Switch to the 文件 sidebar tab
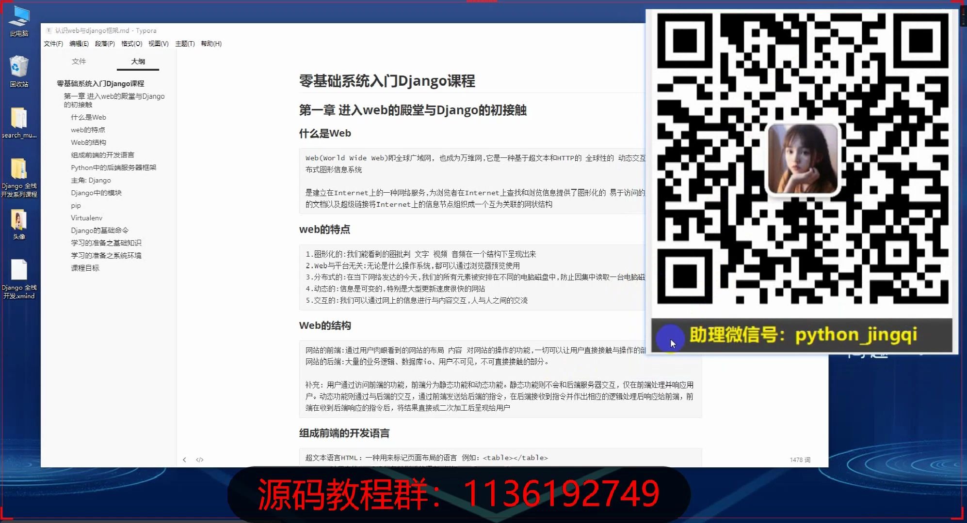967x523 pixels. 79,62
